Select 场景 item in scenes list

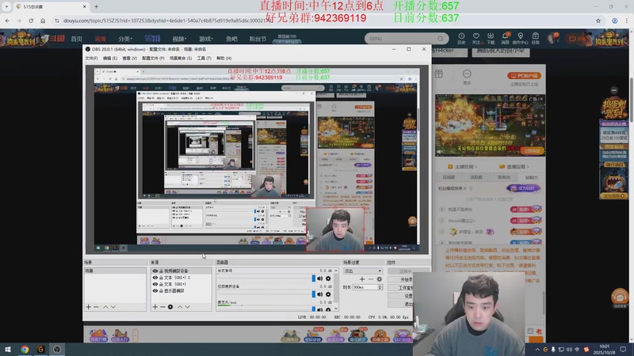115,271
